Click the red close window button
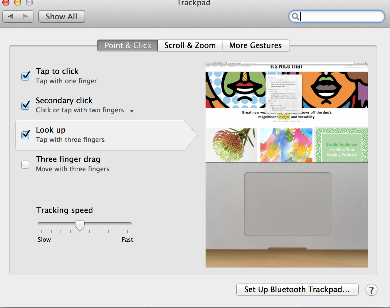The image size is (390, 308). (x=6, y=3)
